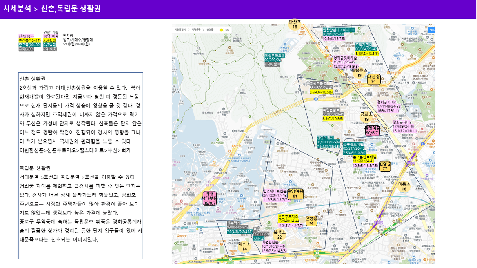The width and height of the screenshot is (477, 268).
Task: Click the 8.9(0)/10.3(5) price under 독립문삼호
Action: click(333, 118)
